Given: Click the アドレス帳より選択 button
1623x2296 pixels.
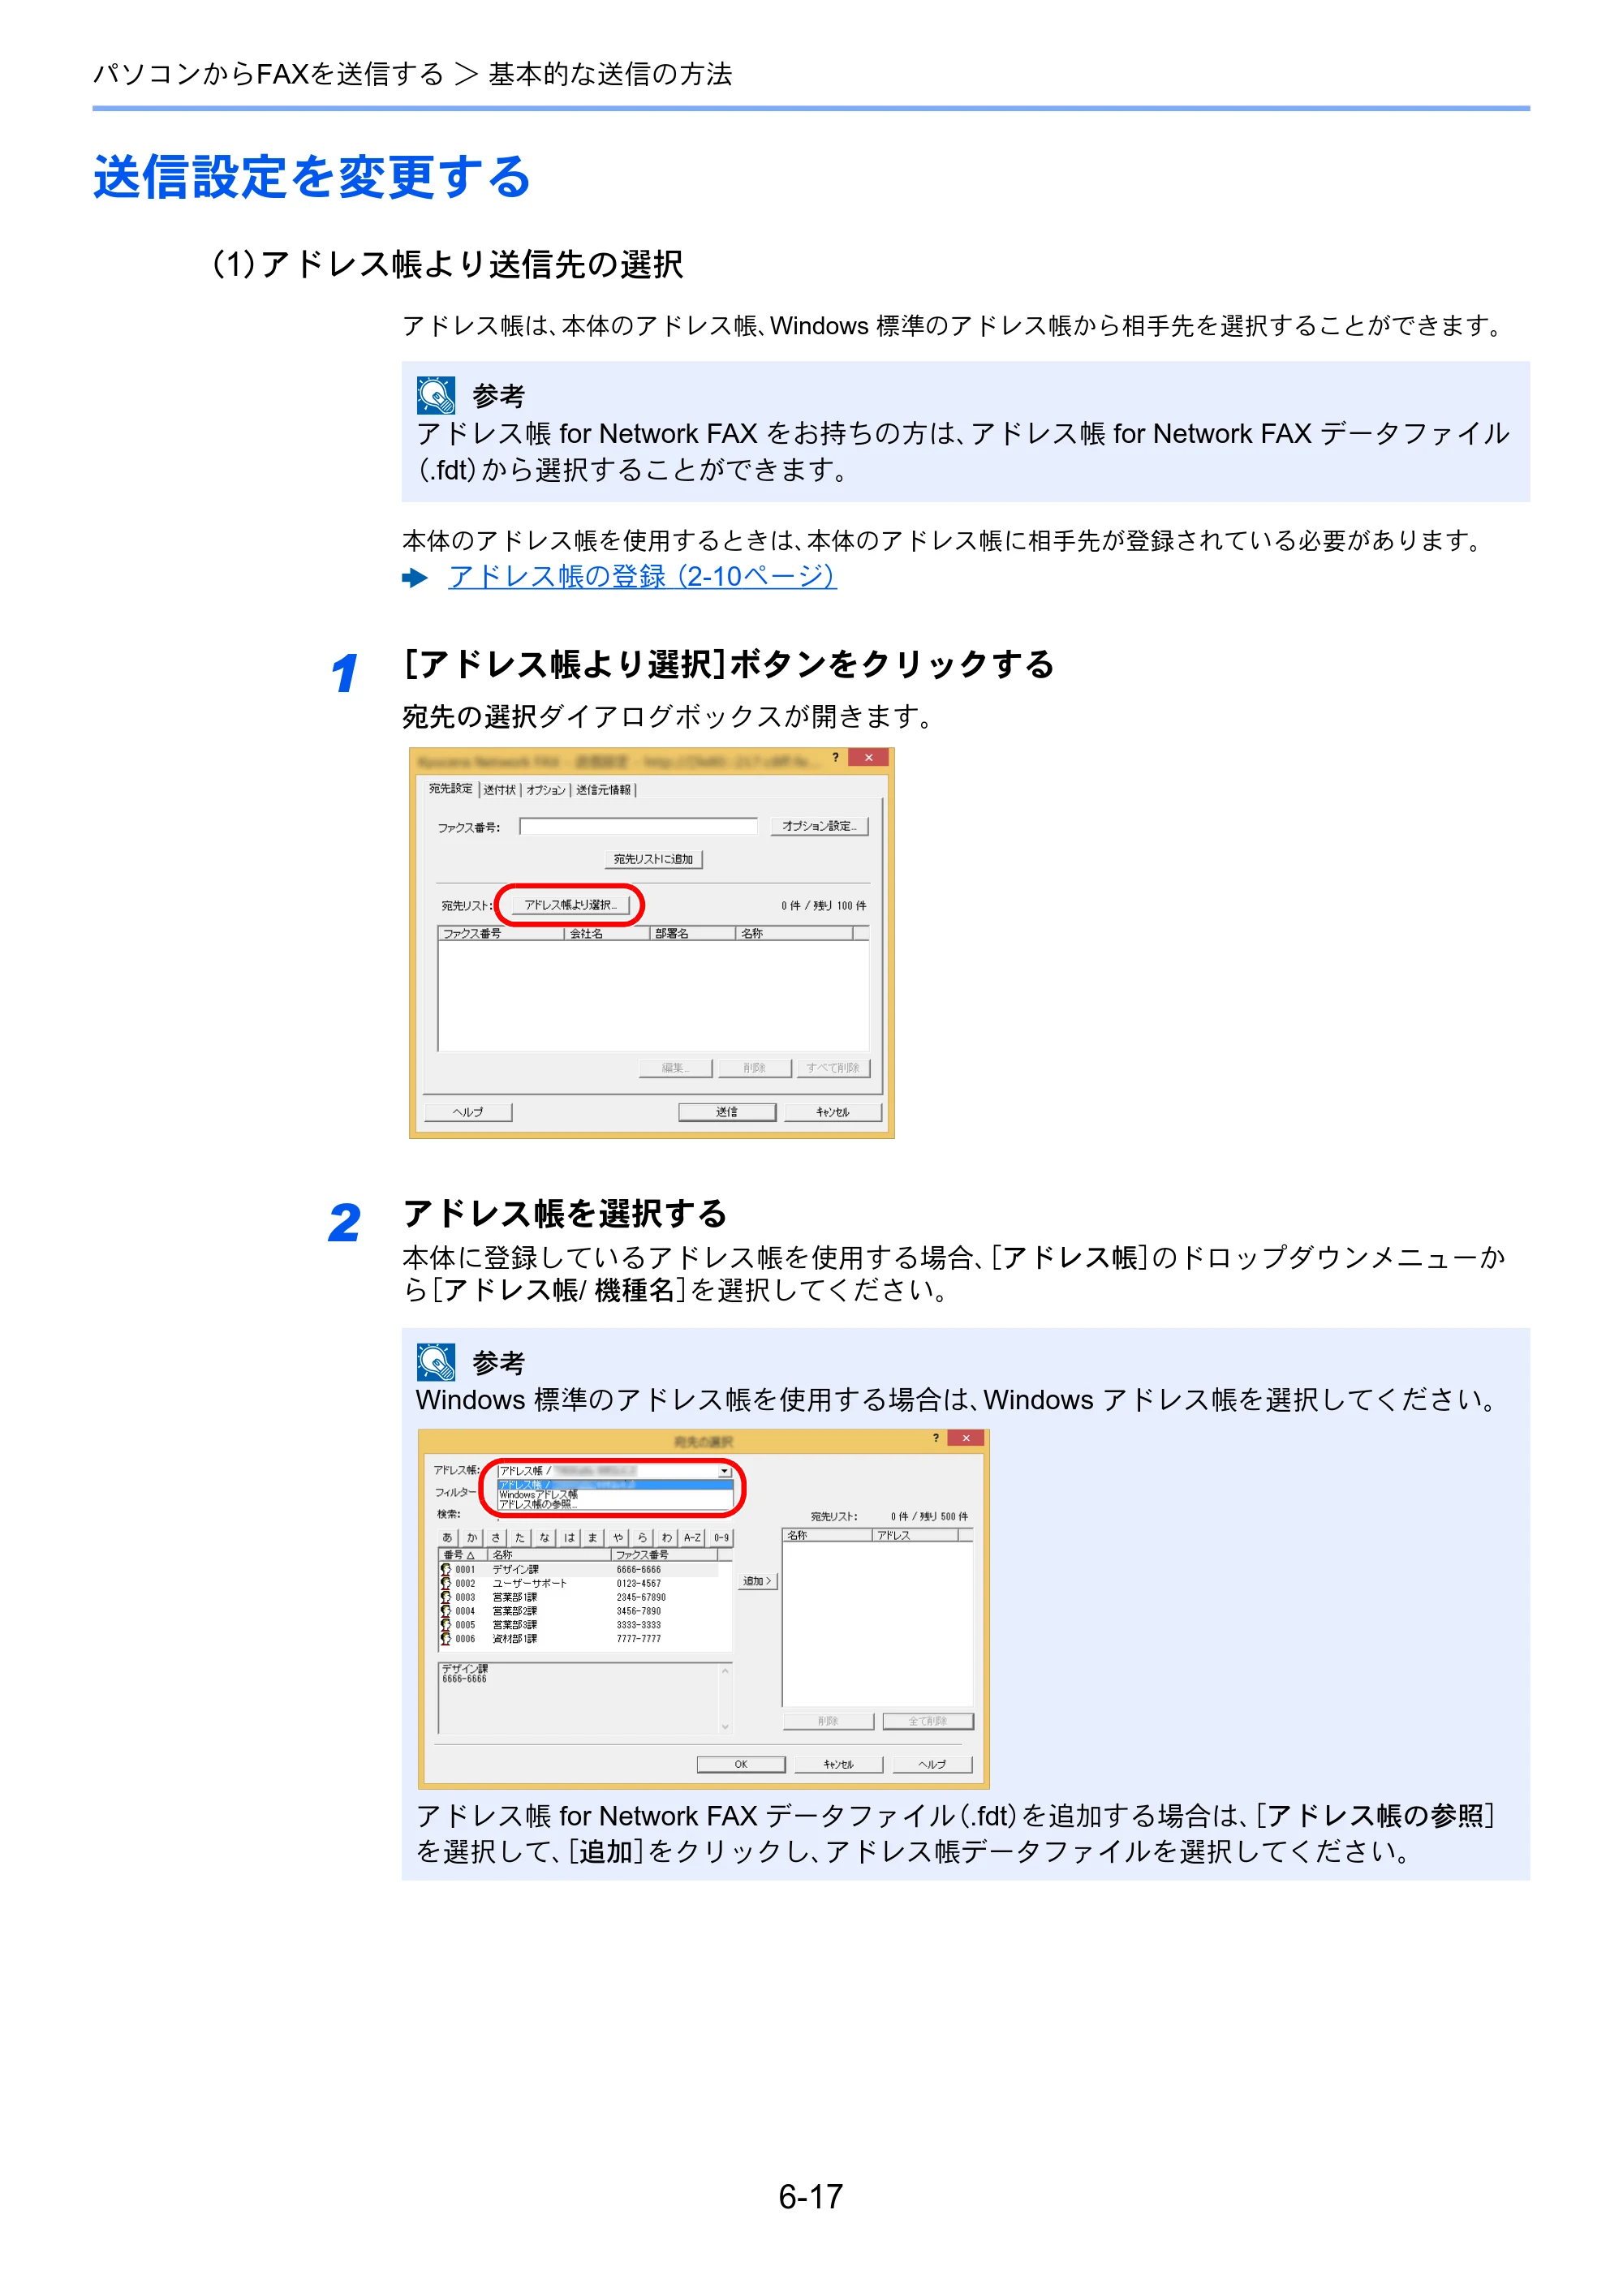Looking at the screenshot, I should coord(570,905).
